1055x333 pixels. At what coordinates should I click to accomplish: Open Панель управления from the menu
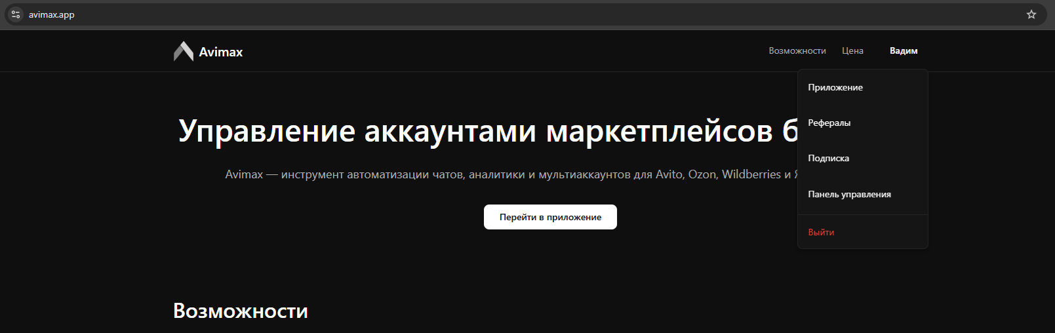tap(863, 194)
